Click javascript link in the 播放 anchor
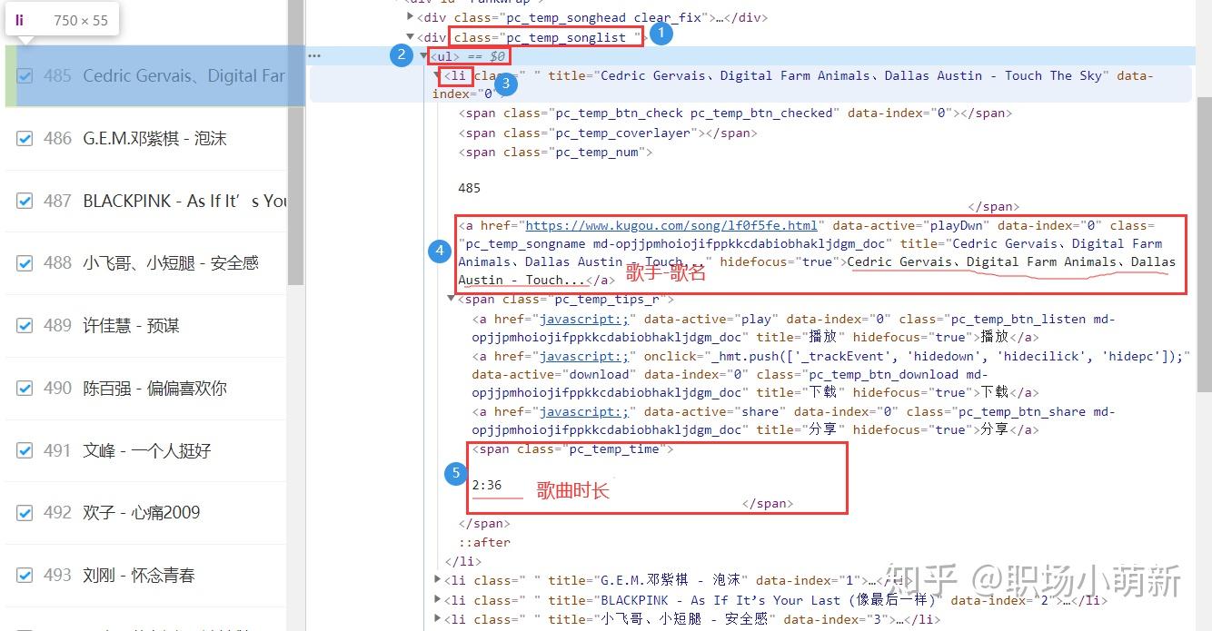Screen dimensions: 1212x631 point(583,319)
